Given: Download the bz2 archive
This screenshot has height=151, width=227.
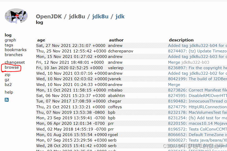Looking at the screenshot, I should 7,84.
